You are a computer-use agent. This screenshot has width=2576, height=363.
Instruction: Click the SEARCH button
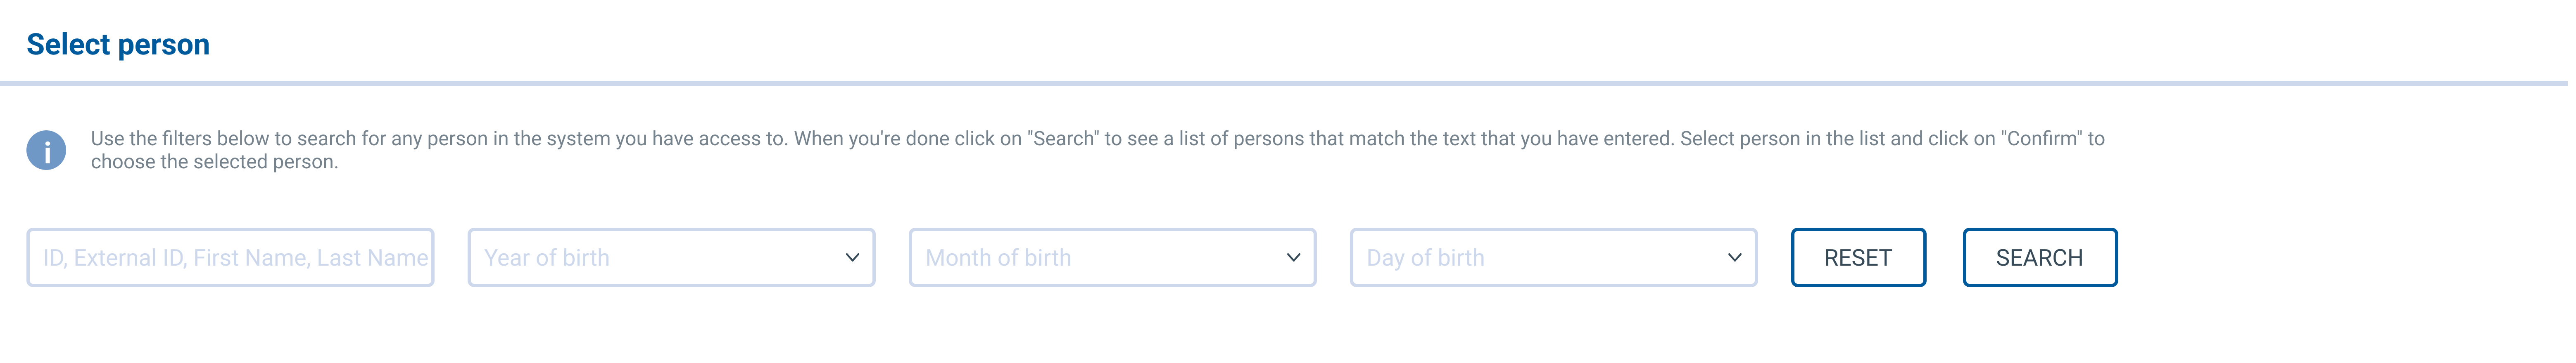(2040, 257)
